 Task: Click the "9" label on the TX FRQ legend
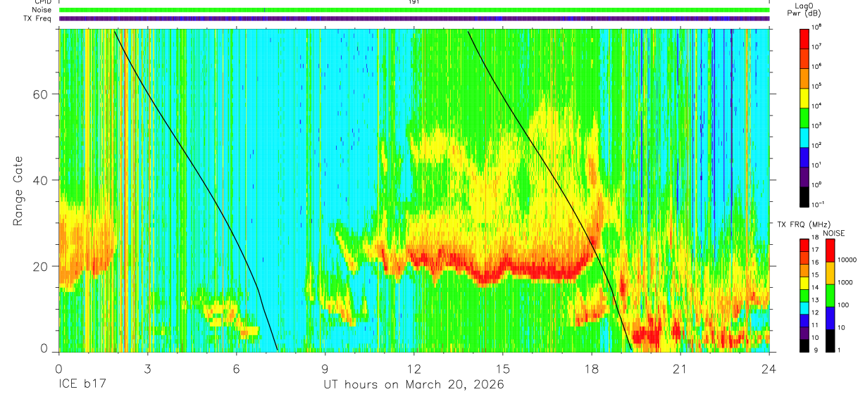(816, 350)
